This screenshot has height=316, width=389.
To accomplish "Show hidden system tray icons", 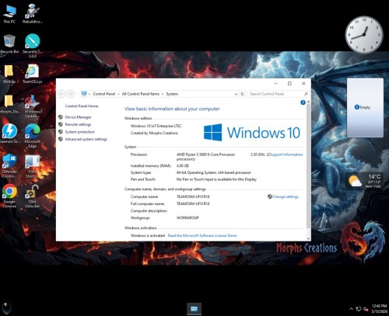I will pos(351,309).
